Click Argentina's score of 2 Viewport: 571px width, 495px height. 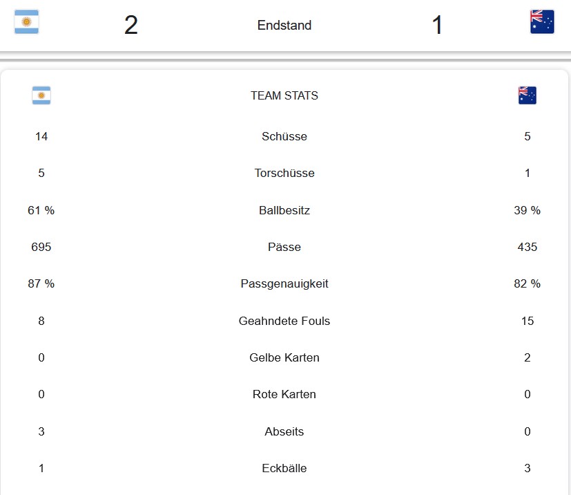click(131, 25)
